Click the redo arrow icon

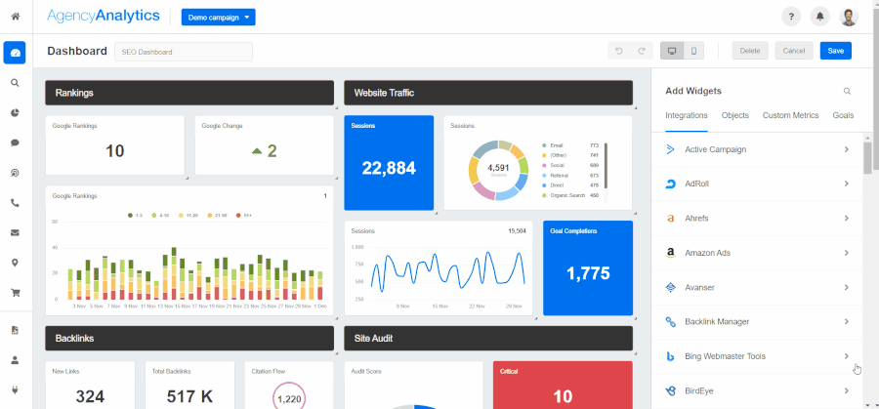click(642, 51)
